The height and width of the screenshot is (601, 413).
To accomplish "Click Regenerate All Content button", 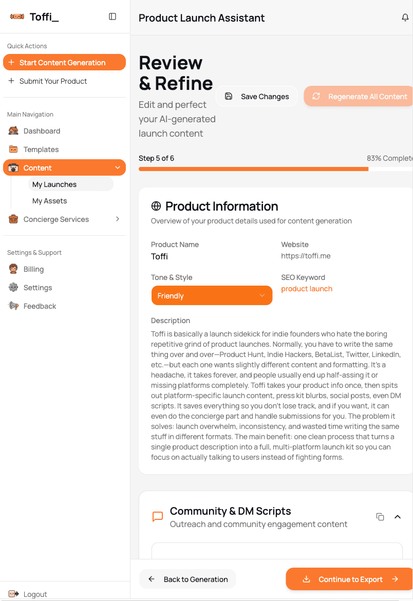I will [x=359, y=96].
